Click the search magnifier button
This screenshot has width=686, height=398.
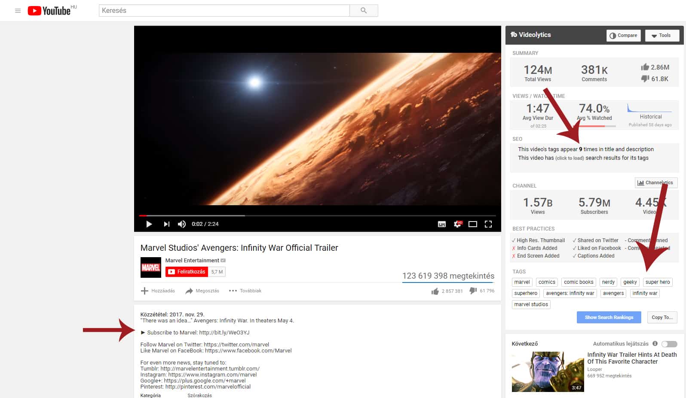click(x=364, y=11)
